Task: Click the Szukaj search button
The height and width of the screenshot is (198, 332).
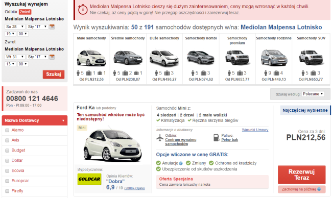Action: click(54, 75)
